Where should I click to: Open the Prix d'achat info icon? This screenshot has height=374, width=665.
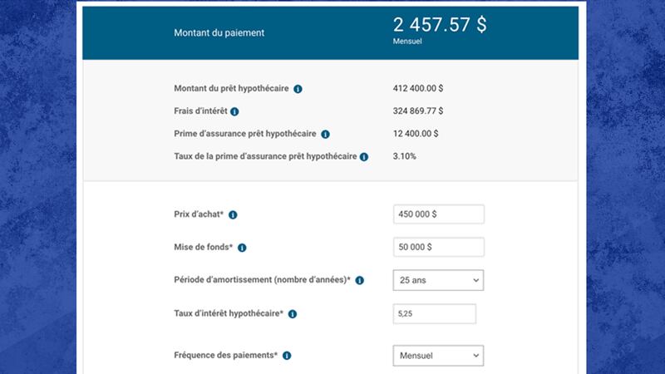tap(233, 214)
